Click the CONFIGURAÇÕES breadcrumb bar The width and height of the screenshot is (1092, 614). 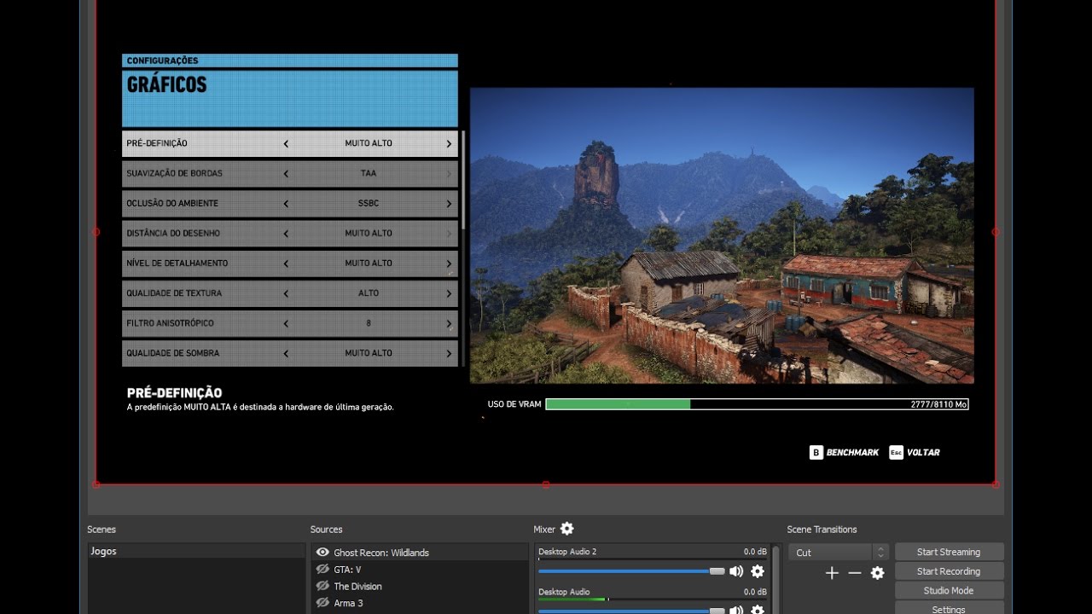point(290,61)
